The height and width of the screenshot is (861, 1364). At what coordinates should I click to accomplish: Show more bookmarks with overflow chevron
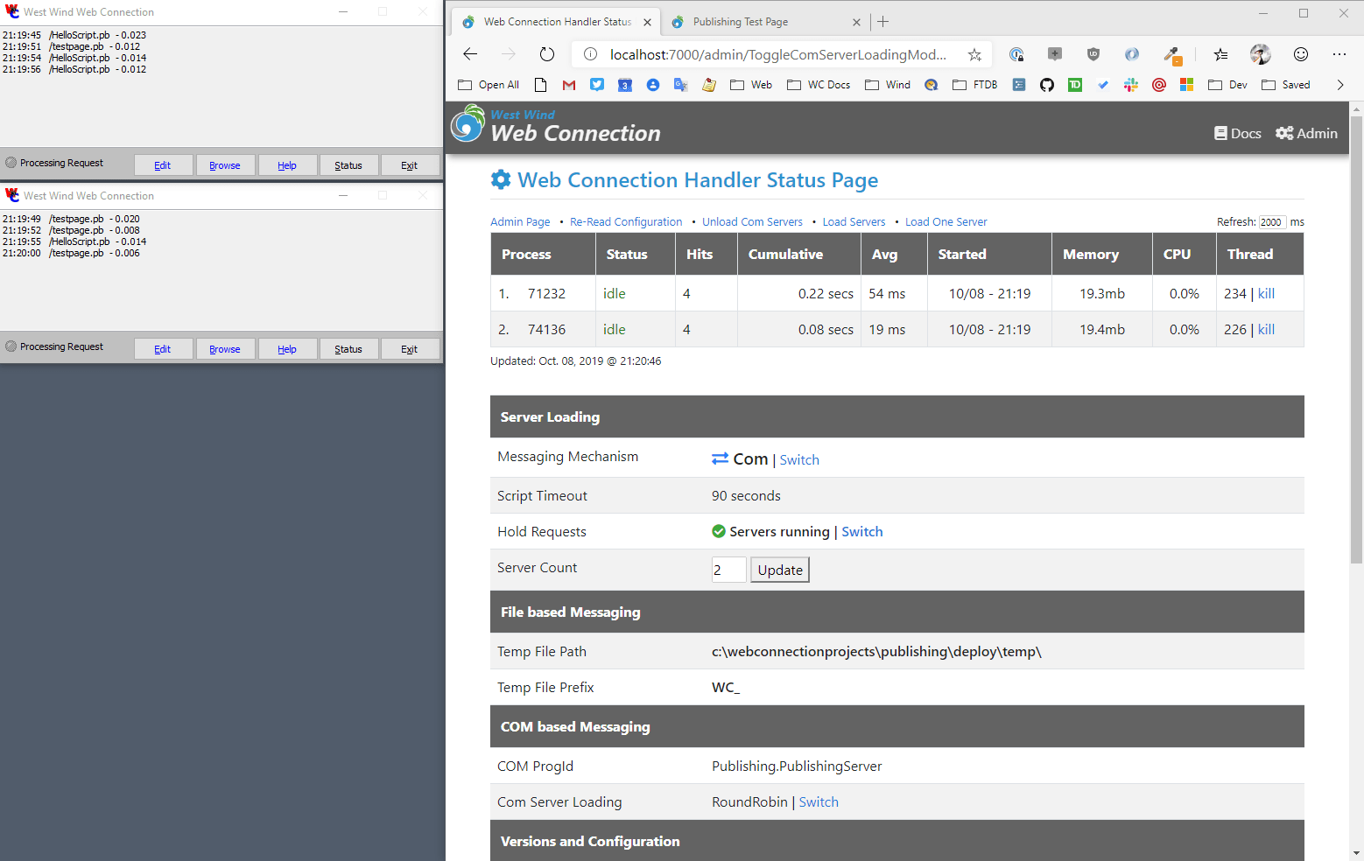(x=1339, y=85)
